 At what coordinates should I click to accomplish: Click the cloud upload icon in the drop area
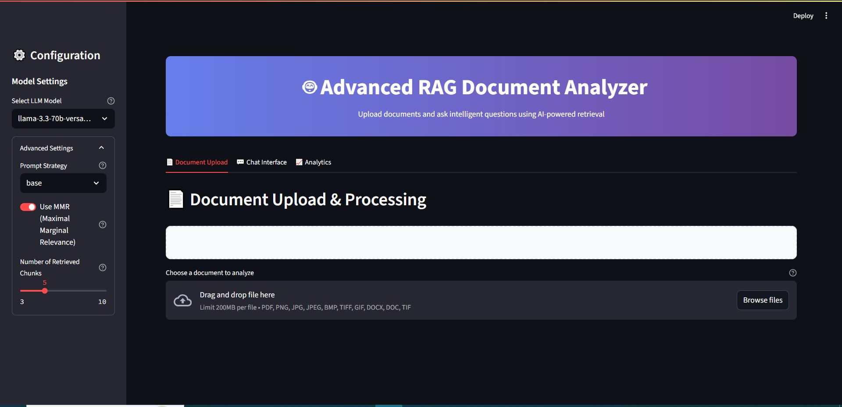tap(182, 300)
